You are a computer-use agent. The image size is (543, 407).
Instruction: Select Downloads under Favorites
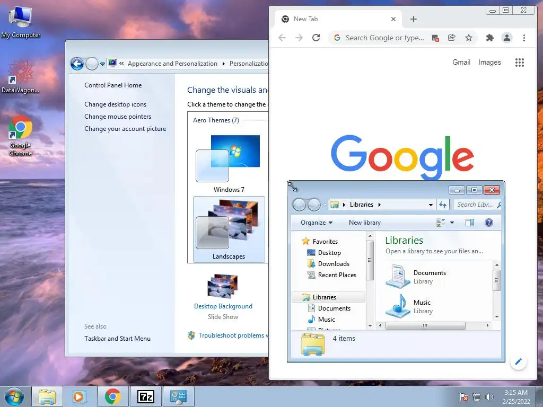point(334,264)
